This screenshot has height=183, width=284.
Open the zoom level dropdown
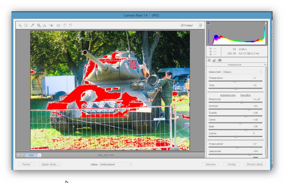coord(39,155)
